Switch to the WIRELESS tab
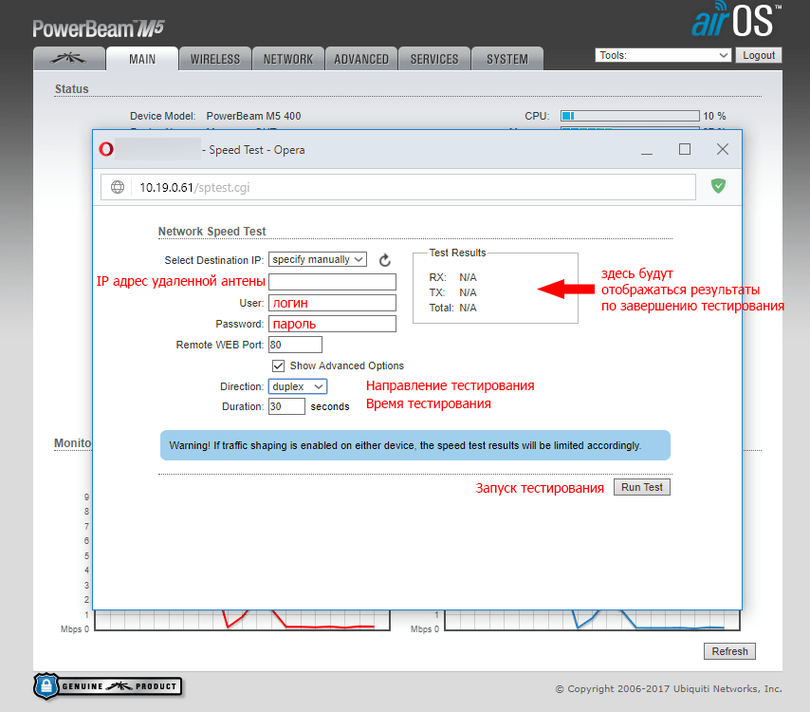The width and height of the screenshot is (810, 712). pos(215,59)
